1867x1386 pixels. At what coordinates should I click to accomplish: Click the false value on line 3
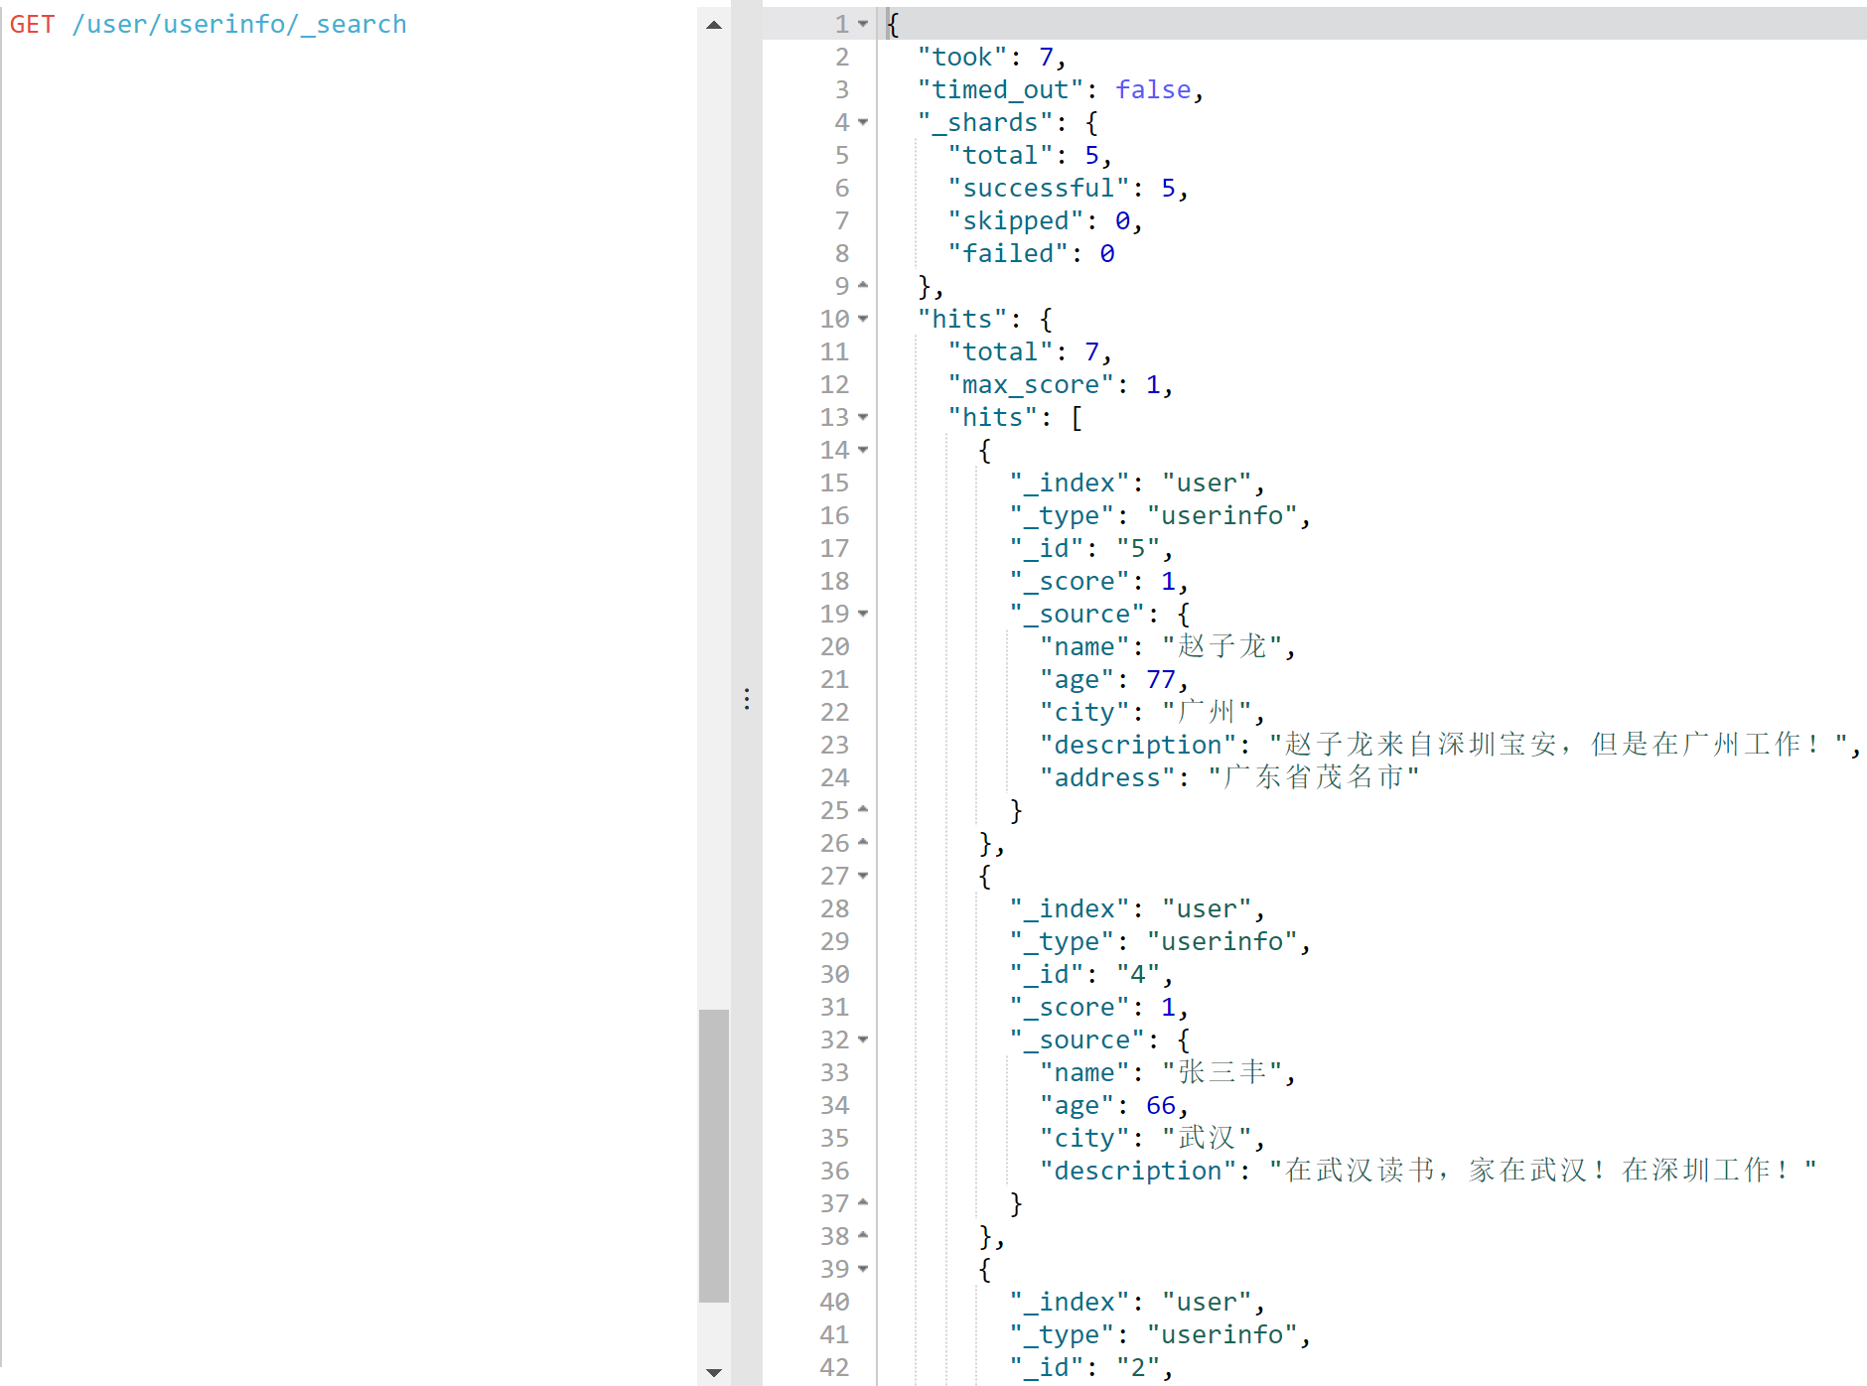1153,90
